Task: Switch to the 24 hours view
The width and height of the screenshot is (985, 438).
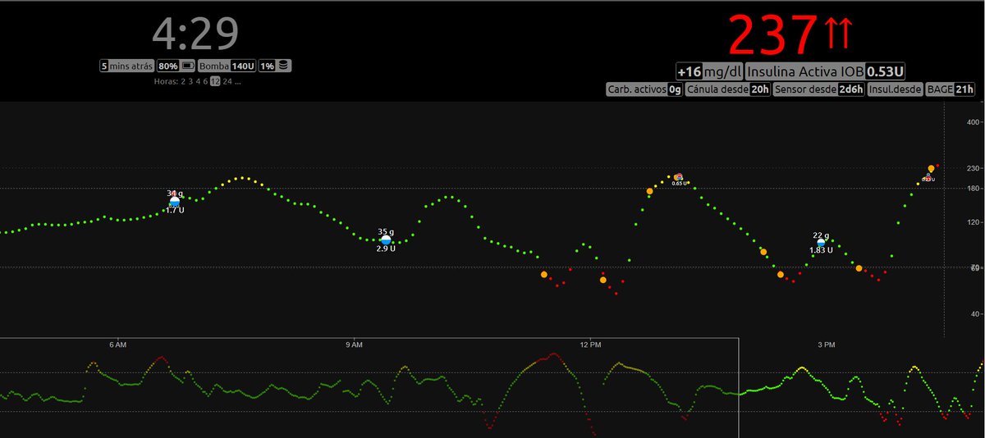Action: tap(227, 81)
